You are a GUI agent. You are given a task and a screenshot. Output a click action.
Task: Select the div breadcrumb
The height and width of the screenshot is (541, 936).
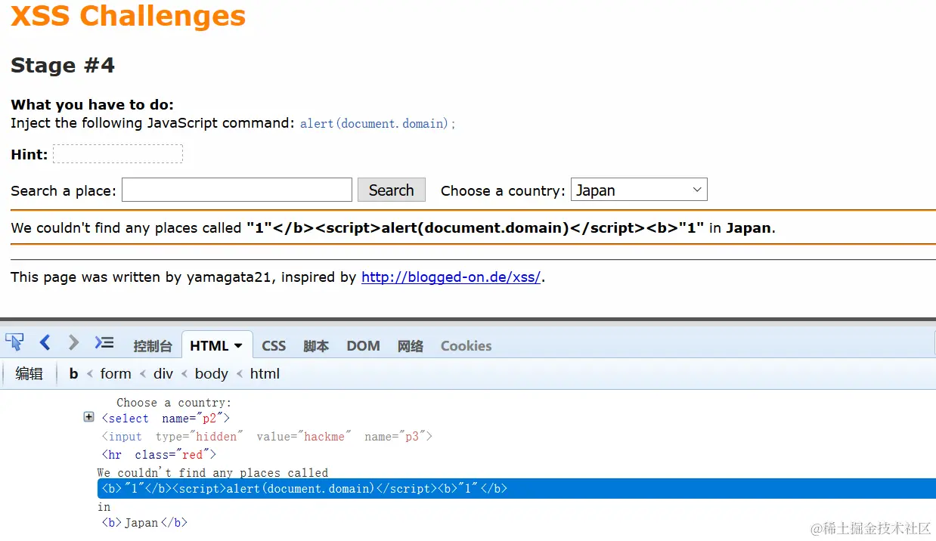(x=163, y=373)
